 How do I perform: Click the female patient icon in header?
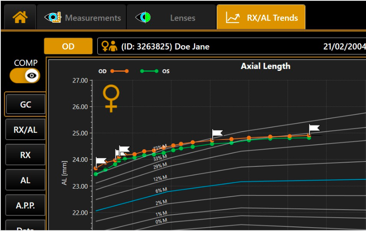(x=109, y=46)
